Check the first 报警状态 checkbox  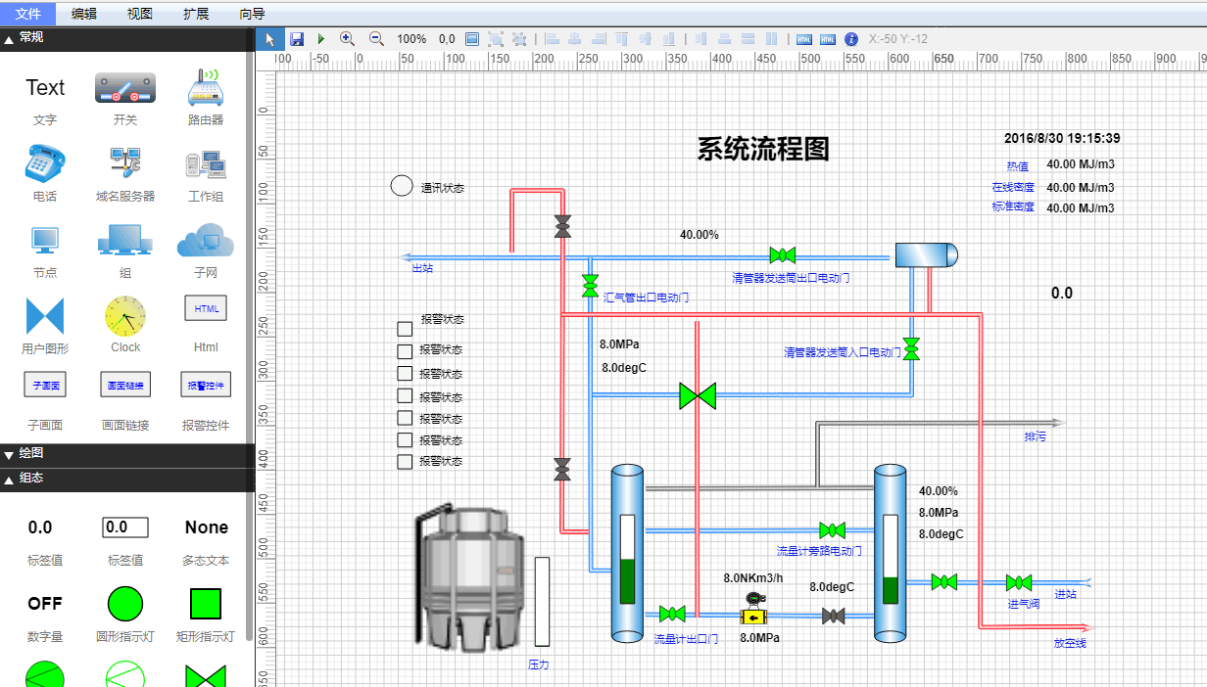tap(405, 329)
